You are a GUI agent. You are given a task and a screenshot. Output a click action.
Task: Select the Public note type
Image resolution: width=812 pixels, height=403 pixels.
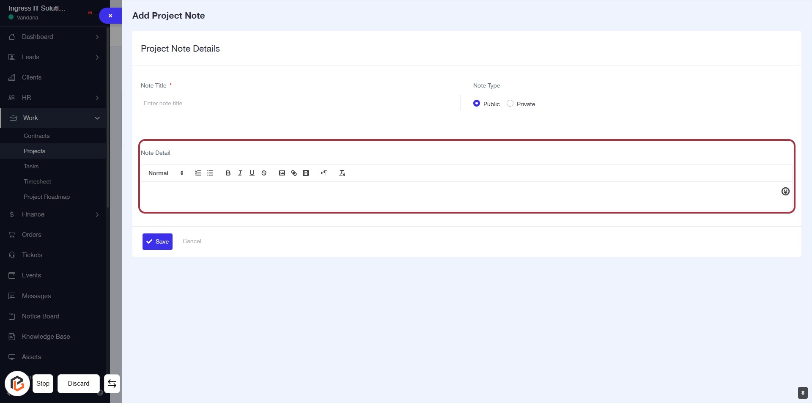(x=477, y=104)
